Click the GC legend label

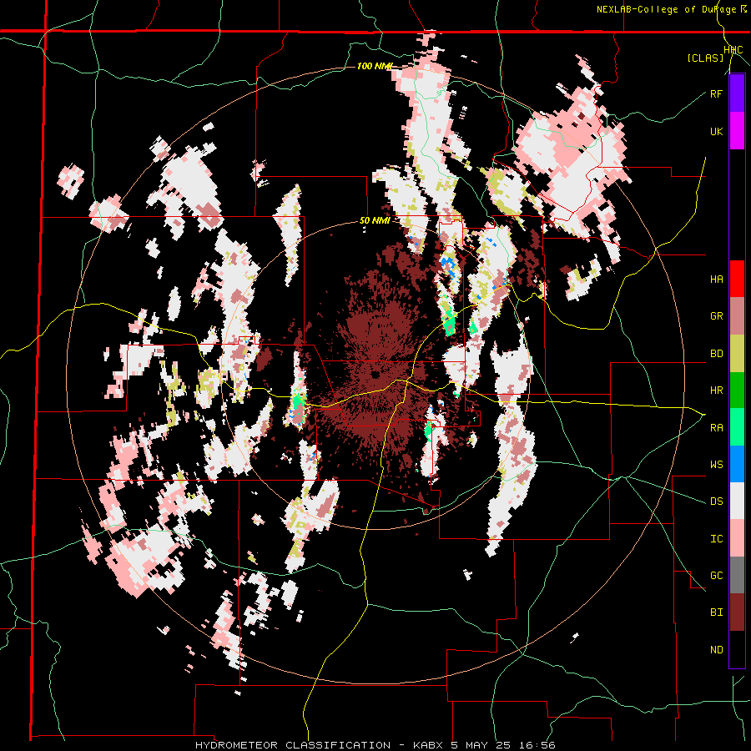coord(717,576)
